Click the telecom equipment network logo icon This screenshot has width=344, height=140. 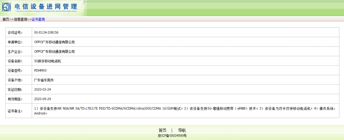[x=7, y=8]
